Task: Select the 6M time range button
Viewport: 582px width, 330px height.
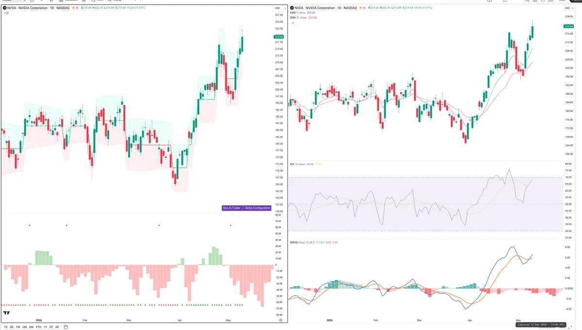Action: click(x=31, y=327)
